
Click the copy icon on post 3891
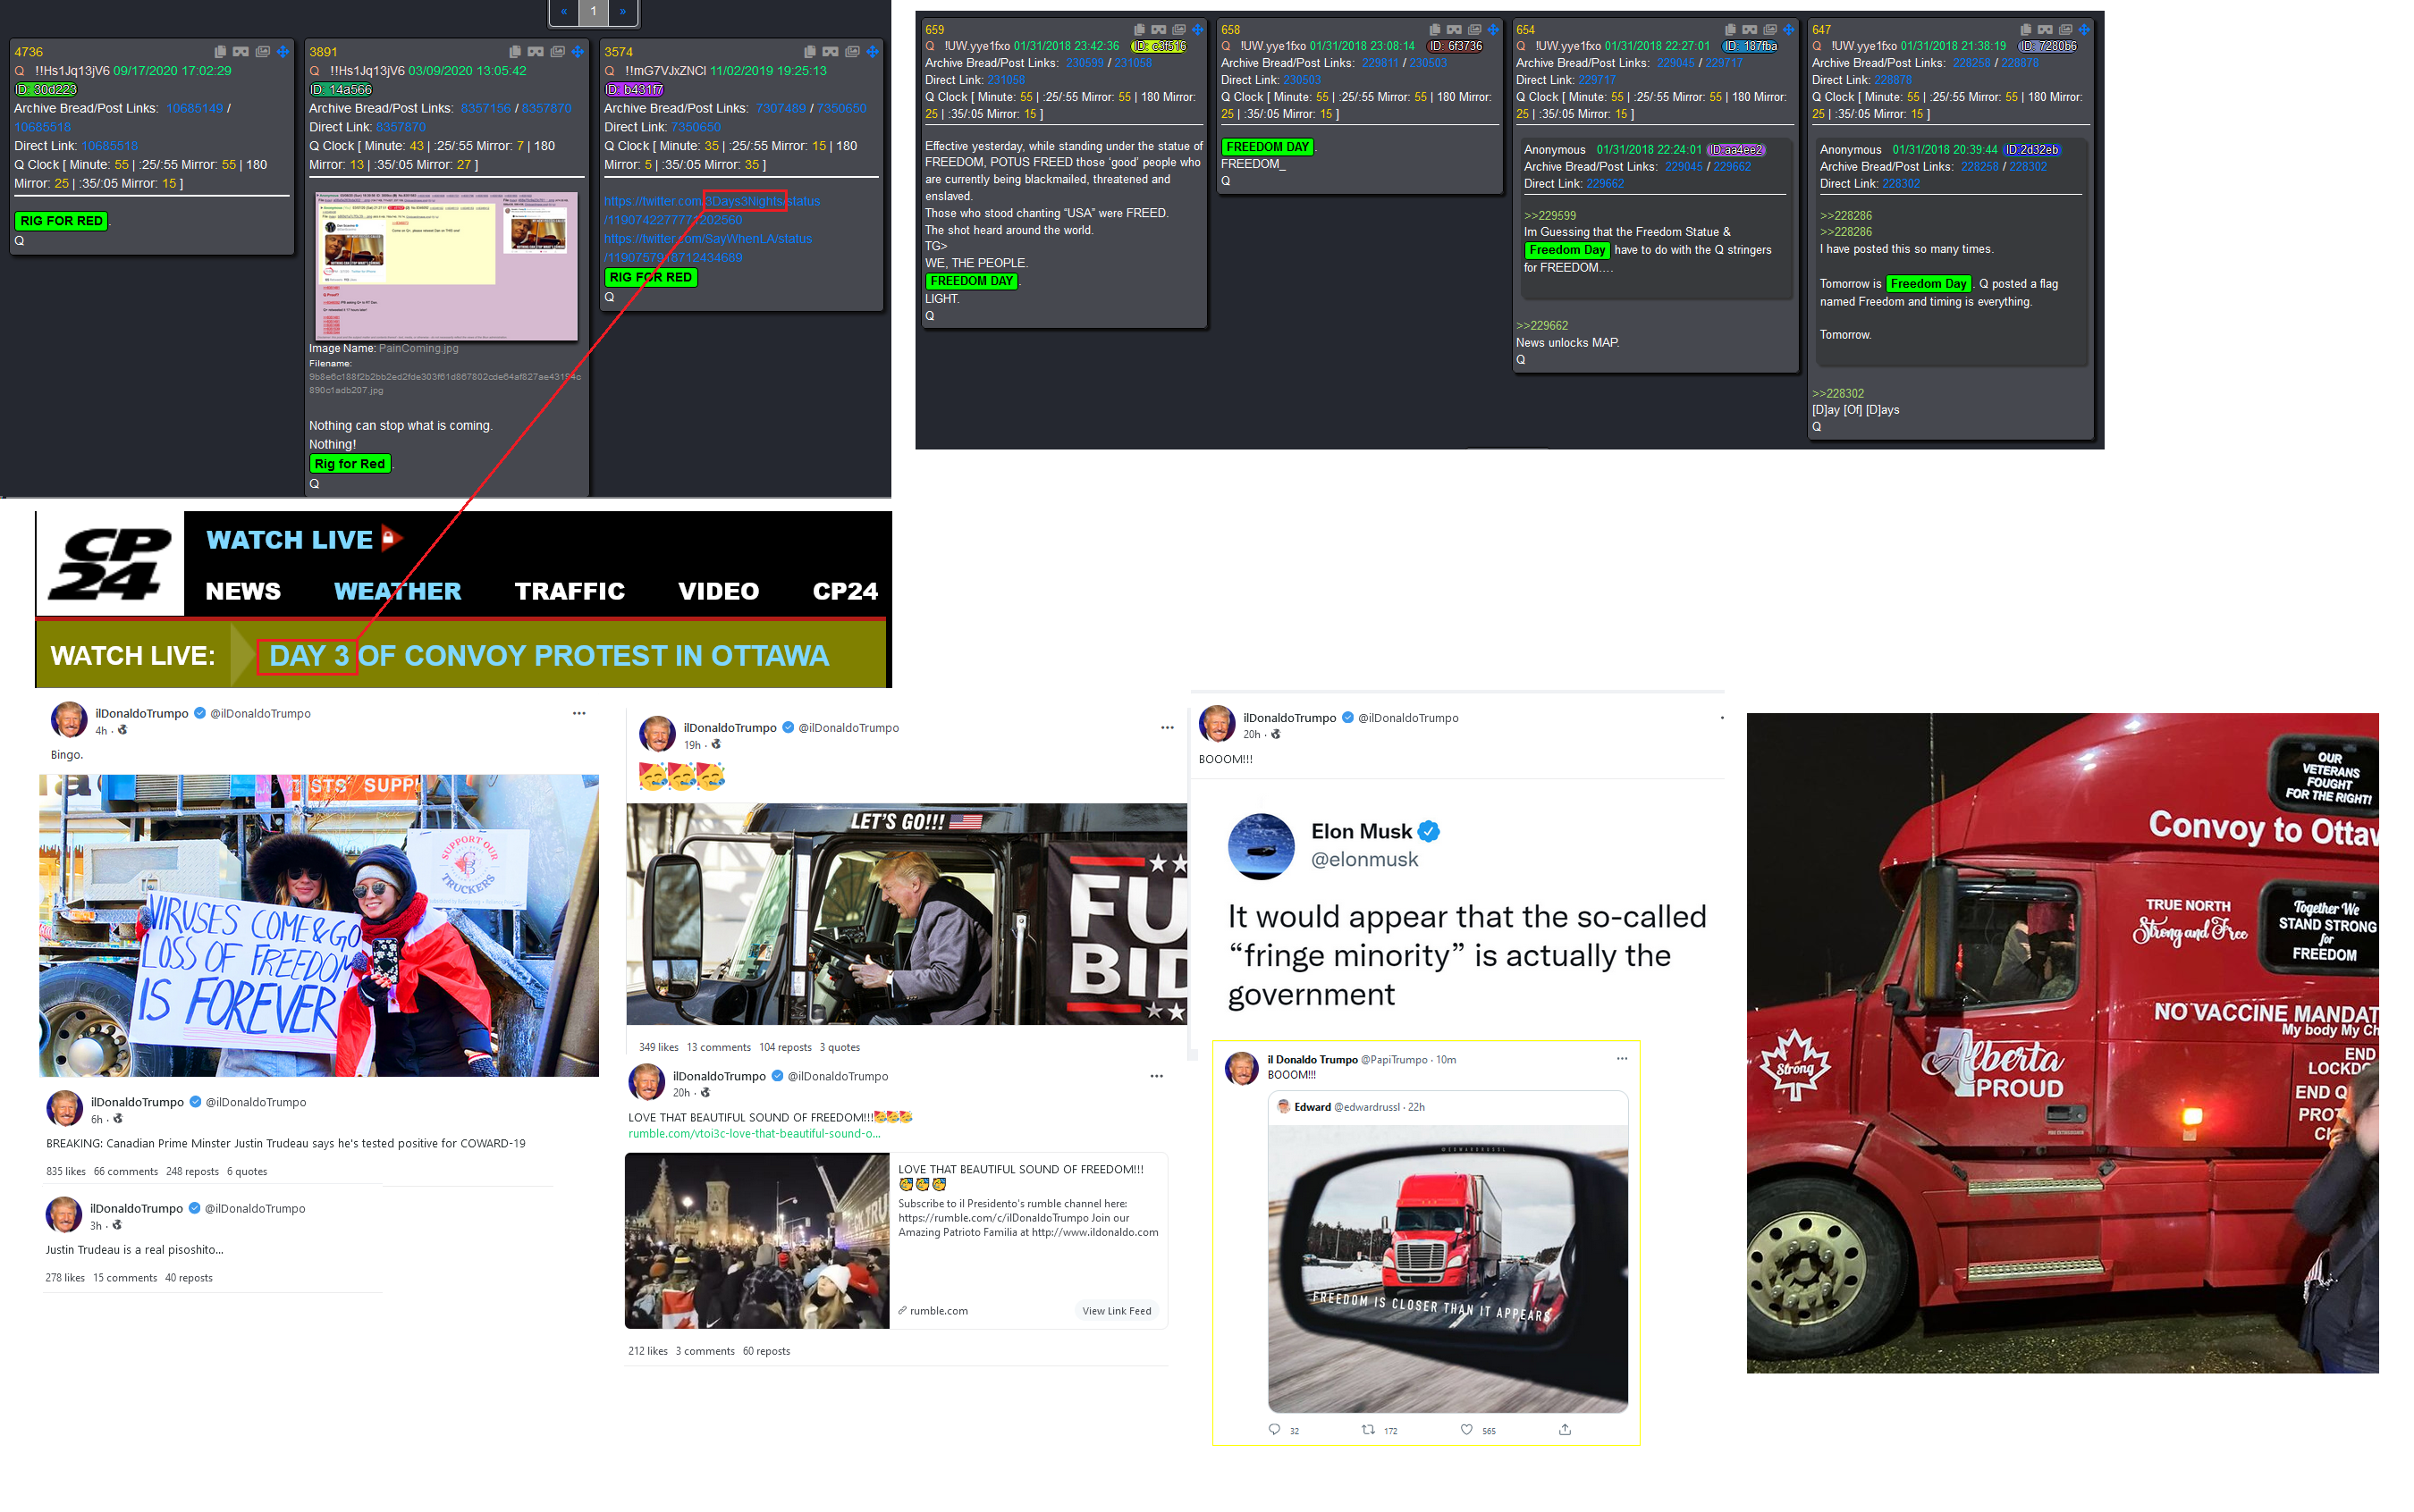(x=515, y=52)
